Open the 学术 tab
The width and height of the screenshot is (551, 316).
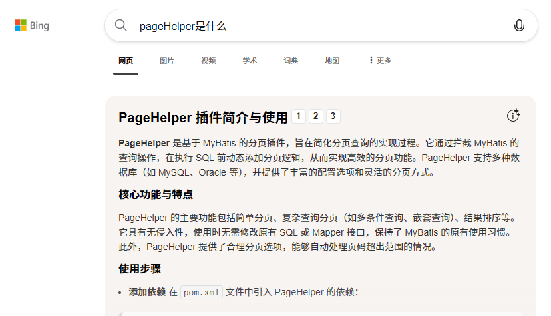[250, 61]
